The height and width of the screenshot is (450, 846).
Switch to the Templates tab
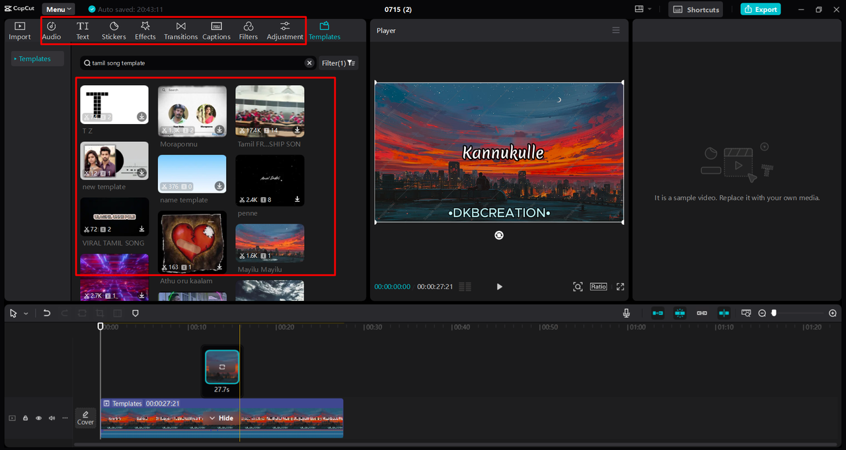[x=325, y=30]
